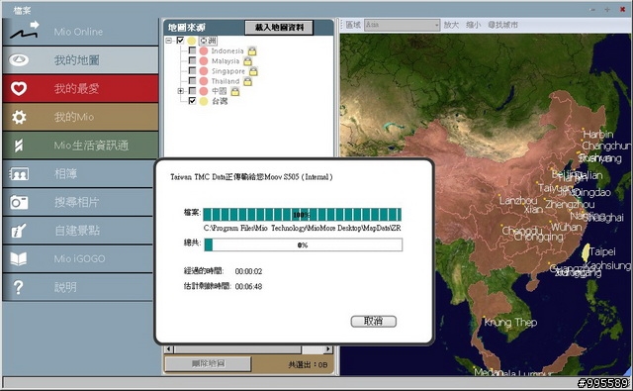The image size is (633, 391).
Task: Open the Mio生活資訊通 section
Action: pyautogui.click(x=80, y=146)
